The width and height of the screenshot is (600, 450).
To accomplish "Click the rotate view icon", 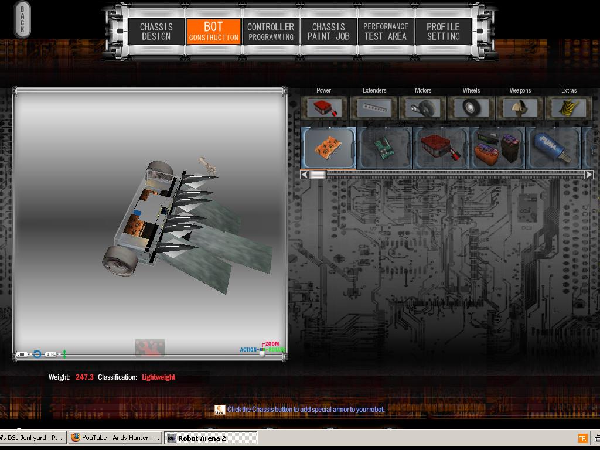I will (37, 354).
